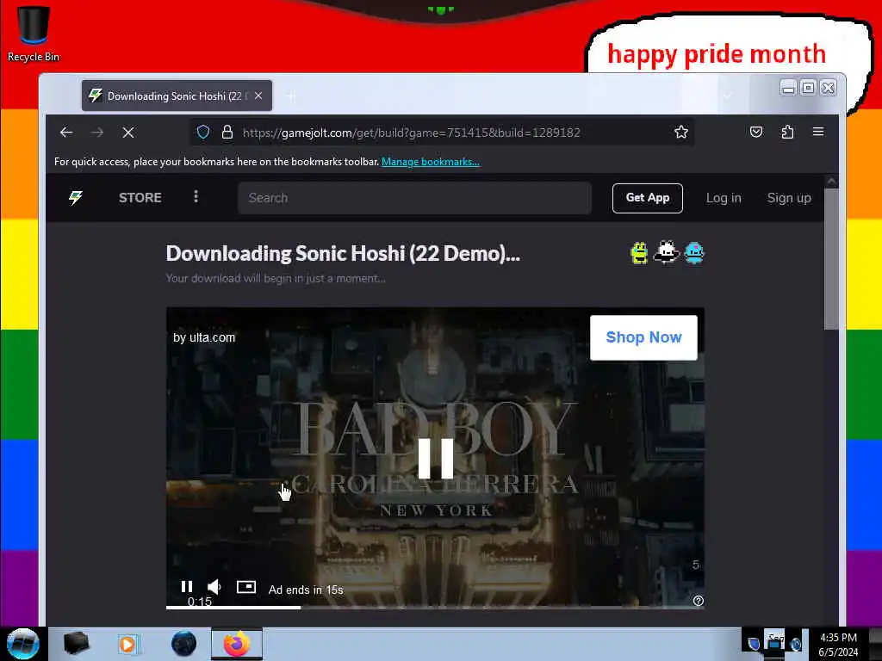Click the Get App button
The height and width of the screenshot is (661, 882).
648,198
